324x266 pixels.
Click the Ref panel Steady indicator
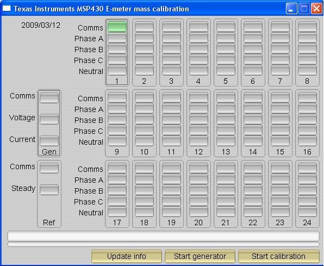tap(49, 190)
